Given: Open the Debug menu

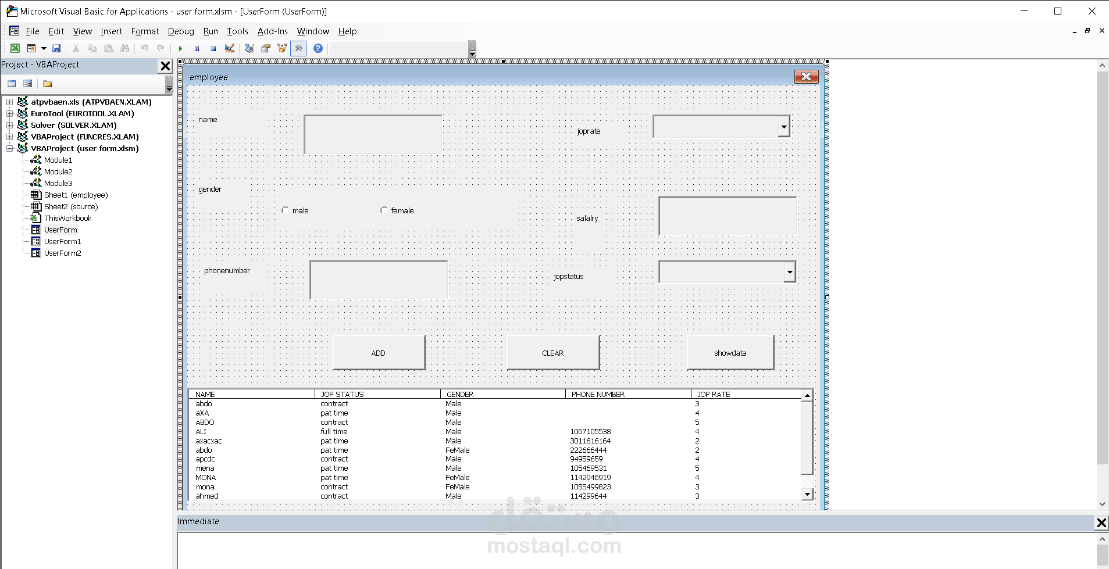Looking at the screenshot, I should [x=181, y=31].
